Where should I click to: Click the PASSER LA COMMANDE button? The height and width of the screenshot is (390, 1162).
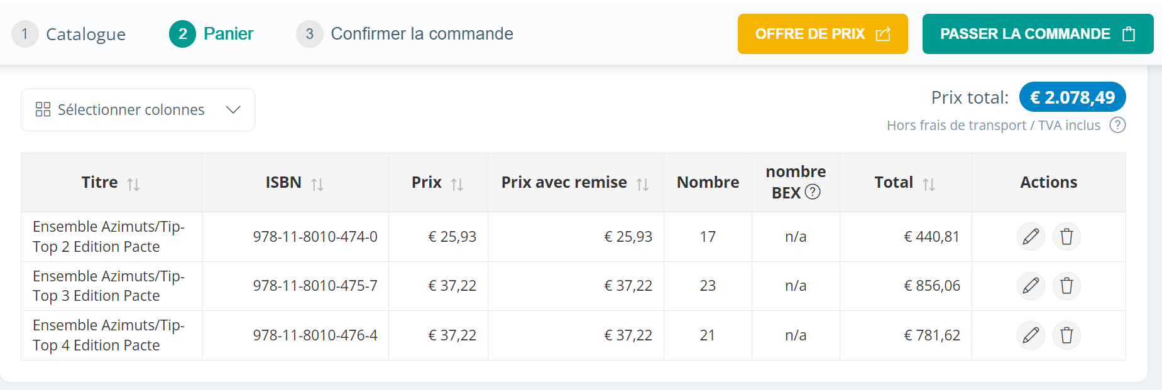pyautogui.click(x=1038, y=34)
